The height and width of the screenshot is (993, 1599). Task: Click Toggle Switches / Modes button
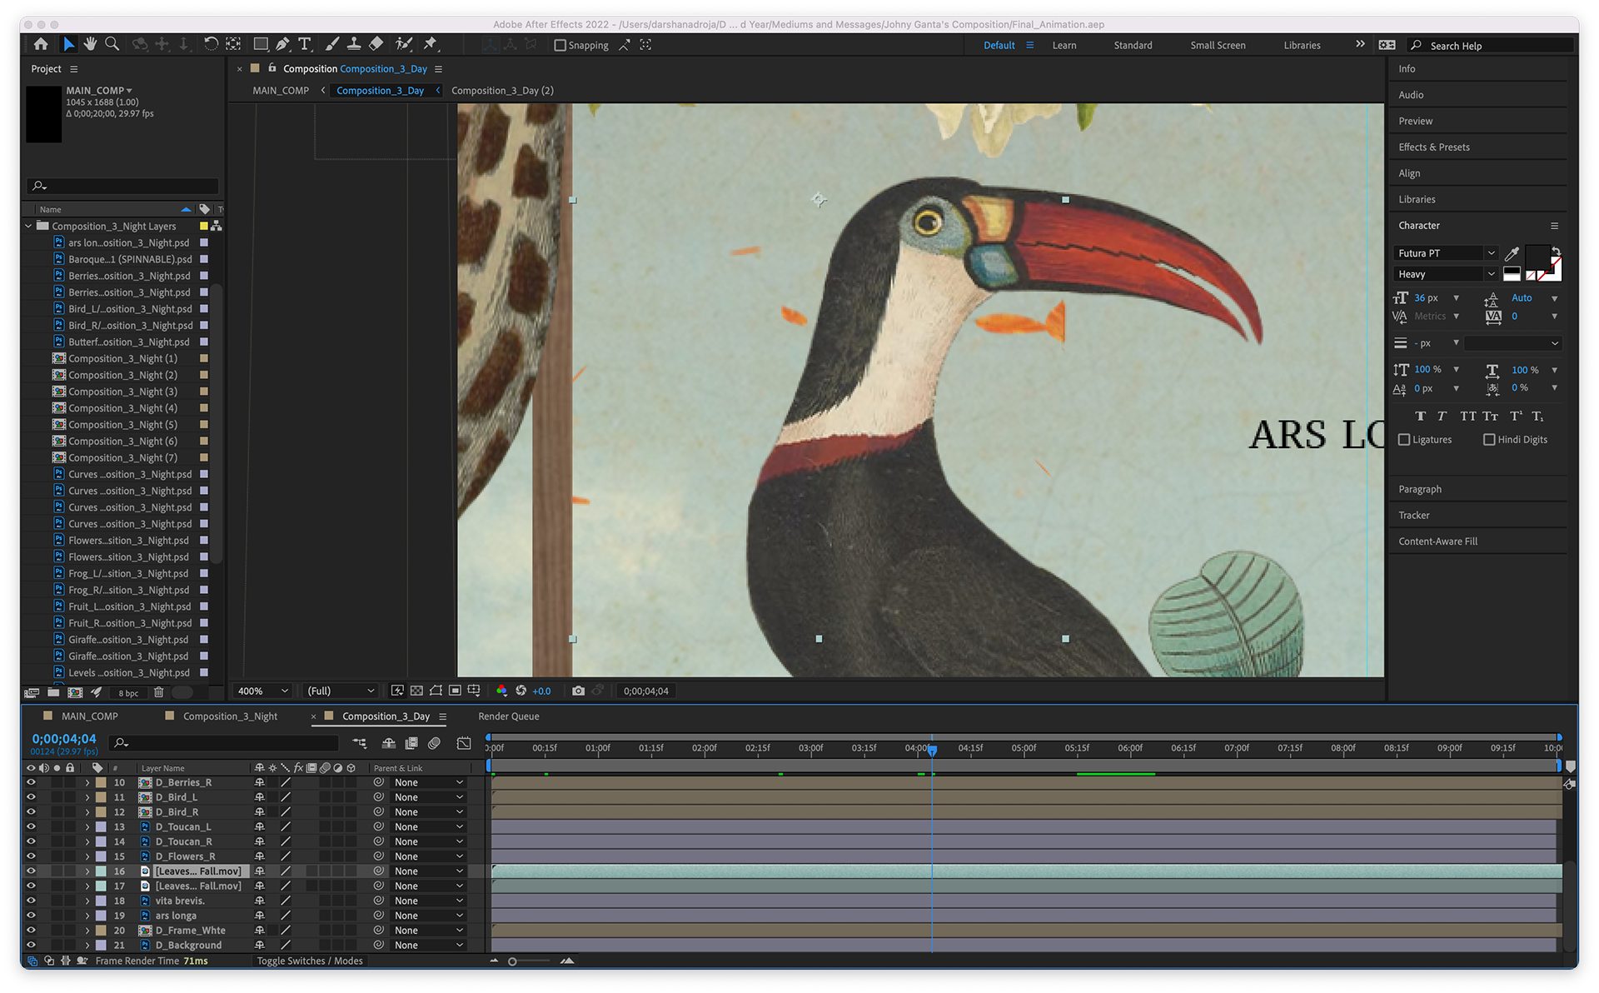point(309,961)
